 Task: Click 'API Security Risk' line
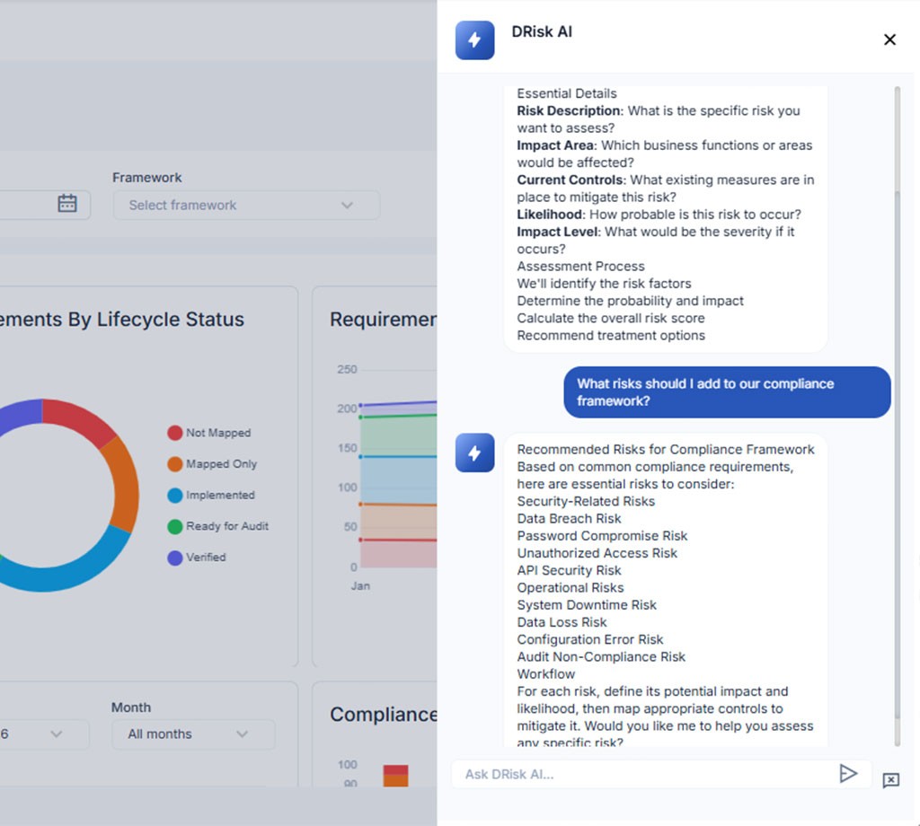coord(569,570)
